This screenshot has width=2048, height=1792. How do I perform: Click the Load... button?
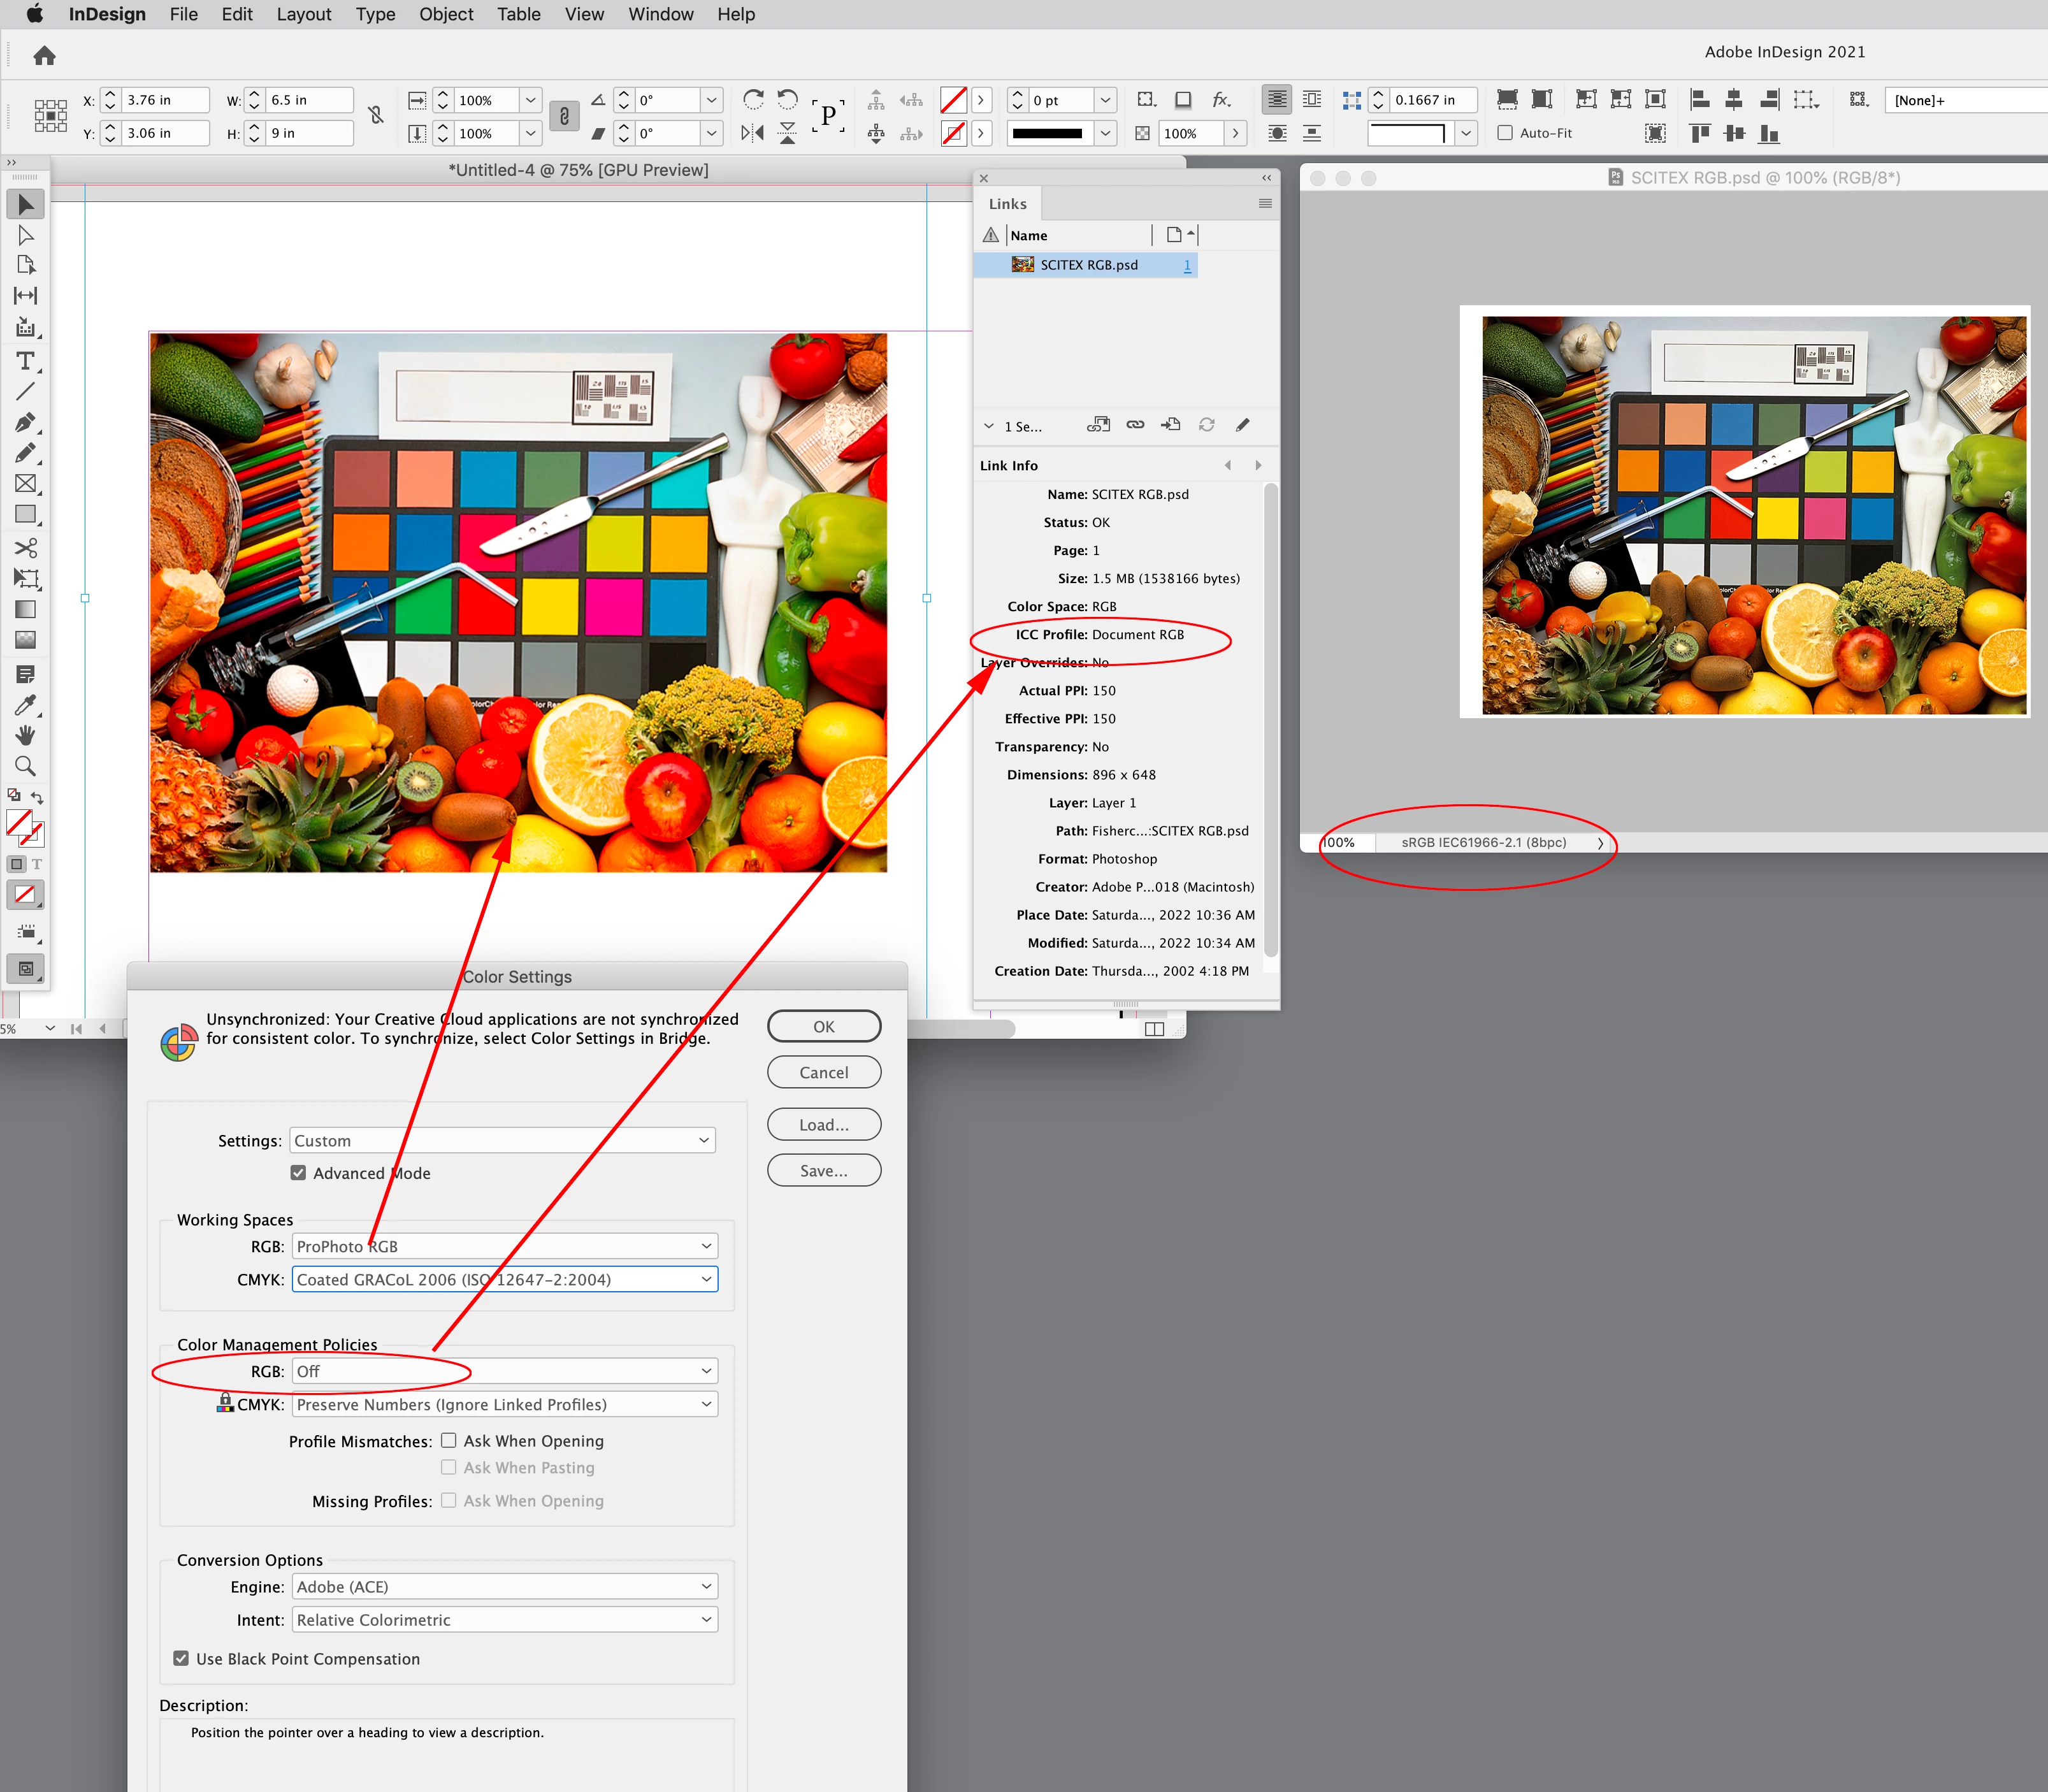[823, 1125]
